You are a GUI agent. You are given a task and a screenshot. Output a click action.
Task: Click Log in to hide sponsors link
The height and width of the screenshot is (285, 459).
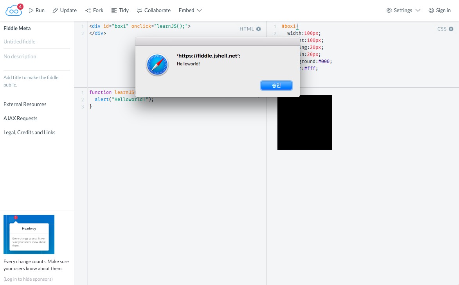pos(28,279)
